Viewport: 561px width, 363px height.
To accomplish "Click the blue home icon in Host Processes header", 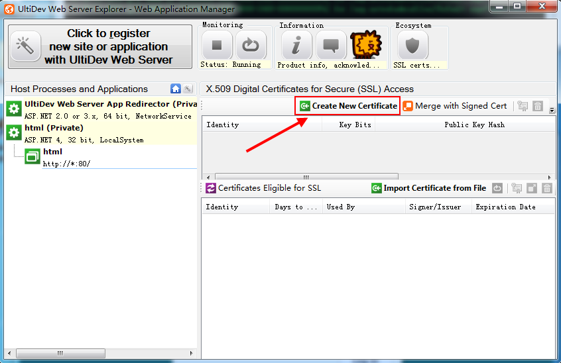I will pyautogui.click(x=176, y=89).
